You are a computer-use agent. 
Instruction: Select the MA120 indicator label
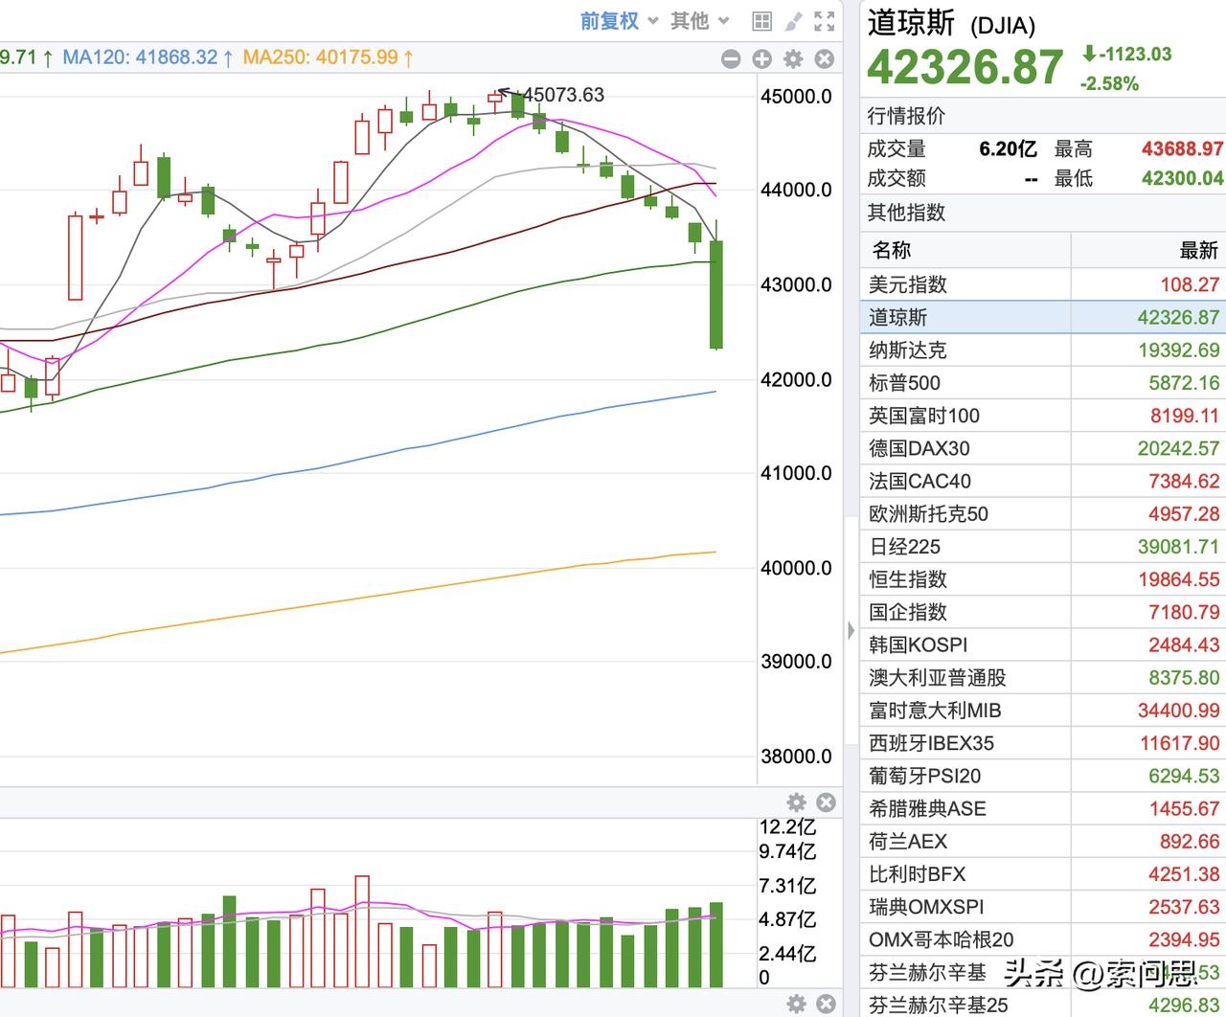click(x=148, y=57)
